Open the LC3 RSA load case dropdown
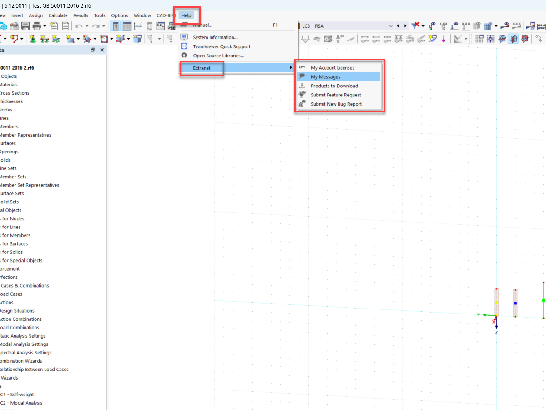The image size is (546, 410). coord(390,26)
